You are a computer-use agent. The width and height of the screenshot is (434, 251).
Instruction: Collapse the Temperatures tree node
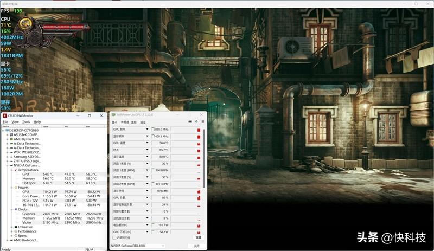pos(11,170)
